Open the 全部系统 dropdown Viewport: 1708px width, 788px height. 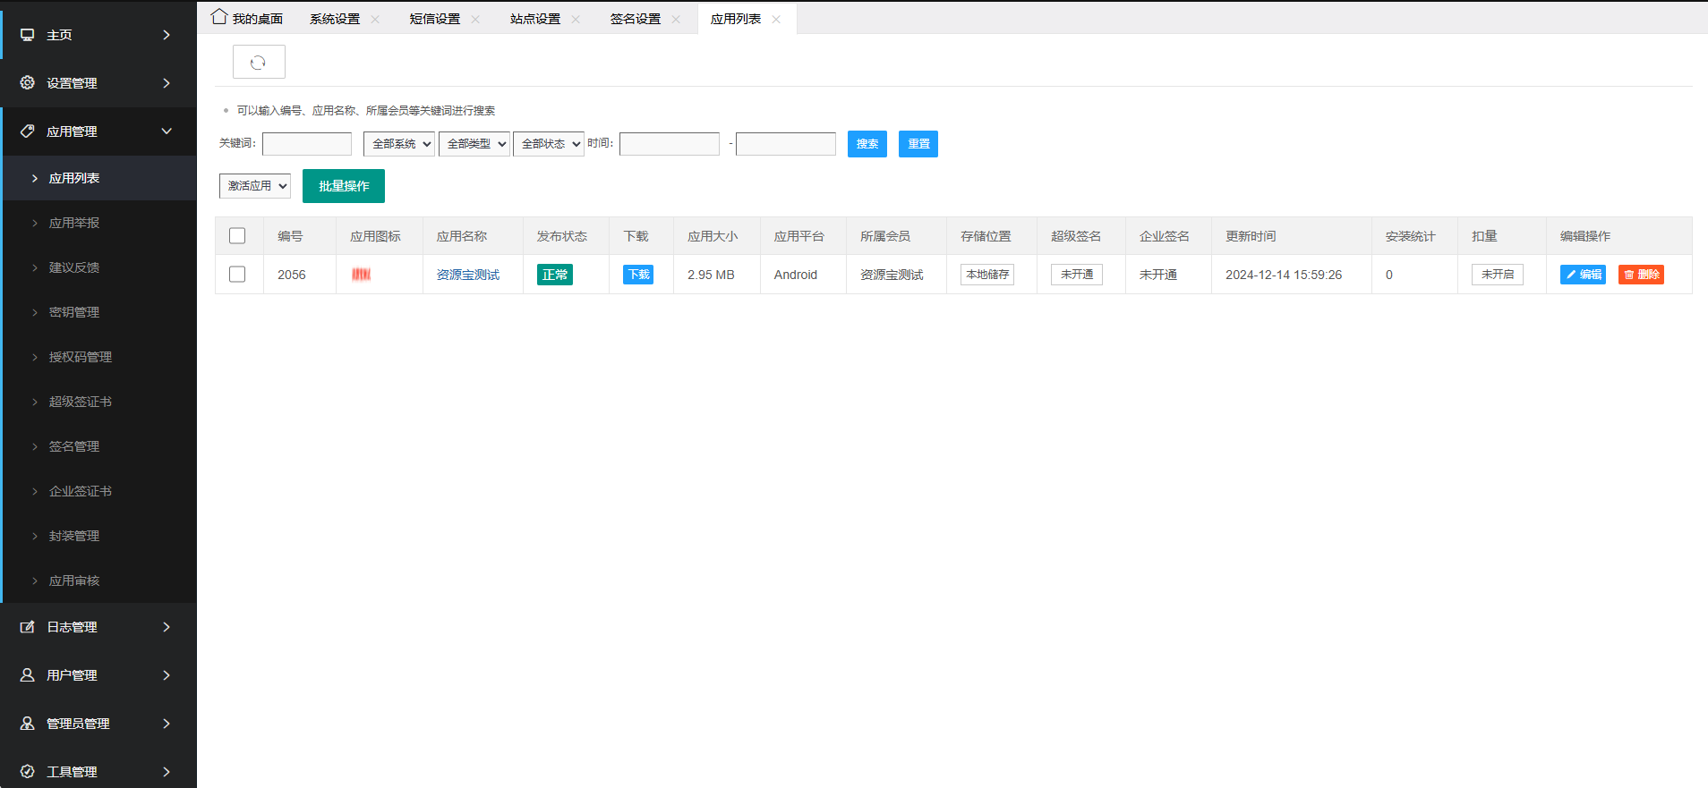pos(399,144)
